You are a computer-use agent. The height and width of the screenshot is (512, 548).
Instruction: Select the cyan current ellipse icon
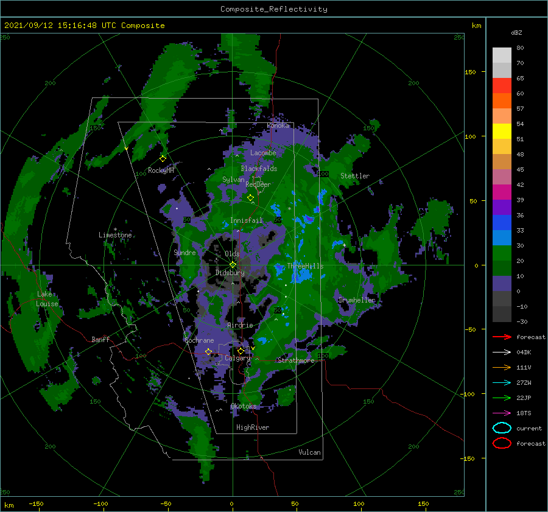click(502, 428)
